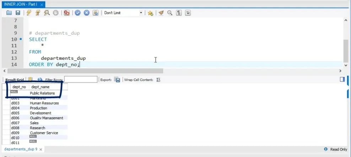The image size is (351, 157).
Task: Run the Explain query magnifier-lightning icon
Action: pyautogui.click(x=47, y=13)
